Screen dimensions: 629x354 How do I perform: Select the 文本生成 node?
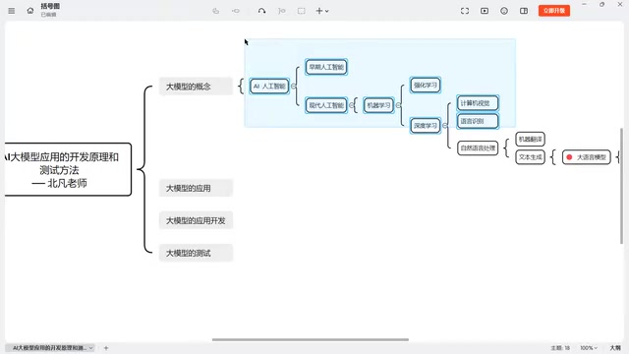[530, 157]
